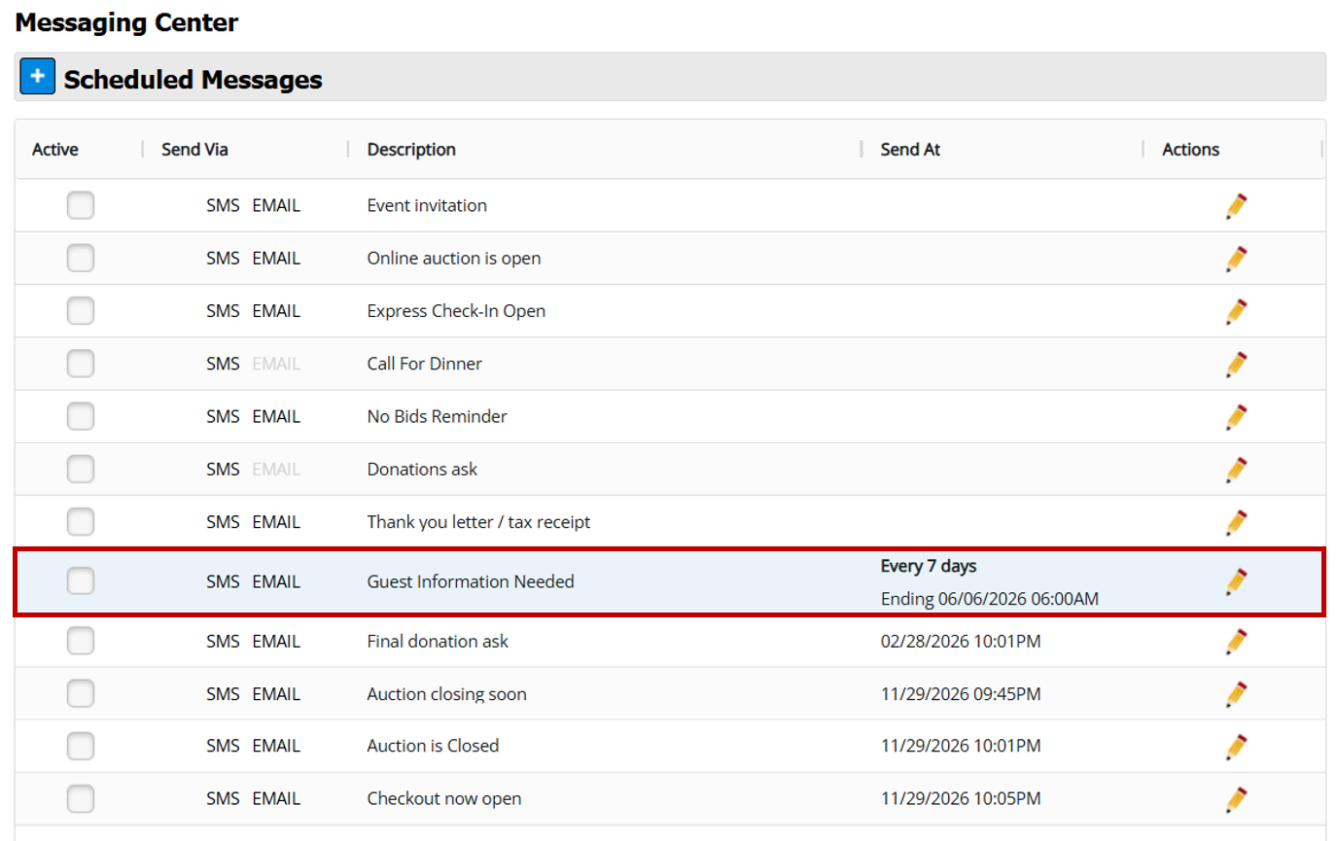Click pencil icon for Donations ask
Viewport: 1337px width, 841px height.
(x=1236, y=469)
